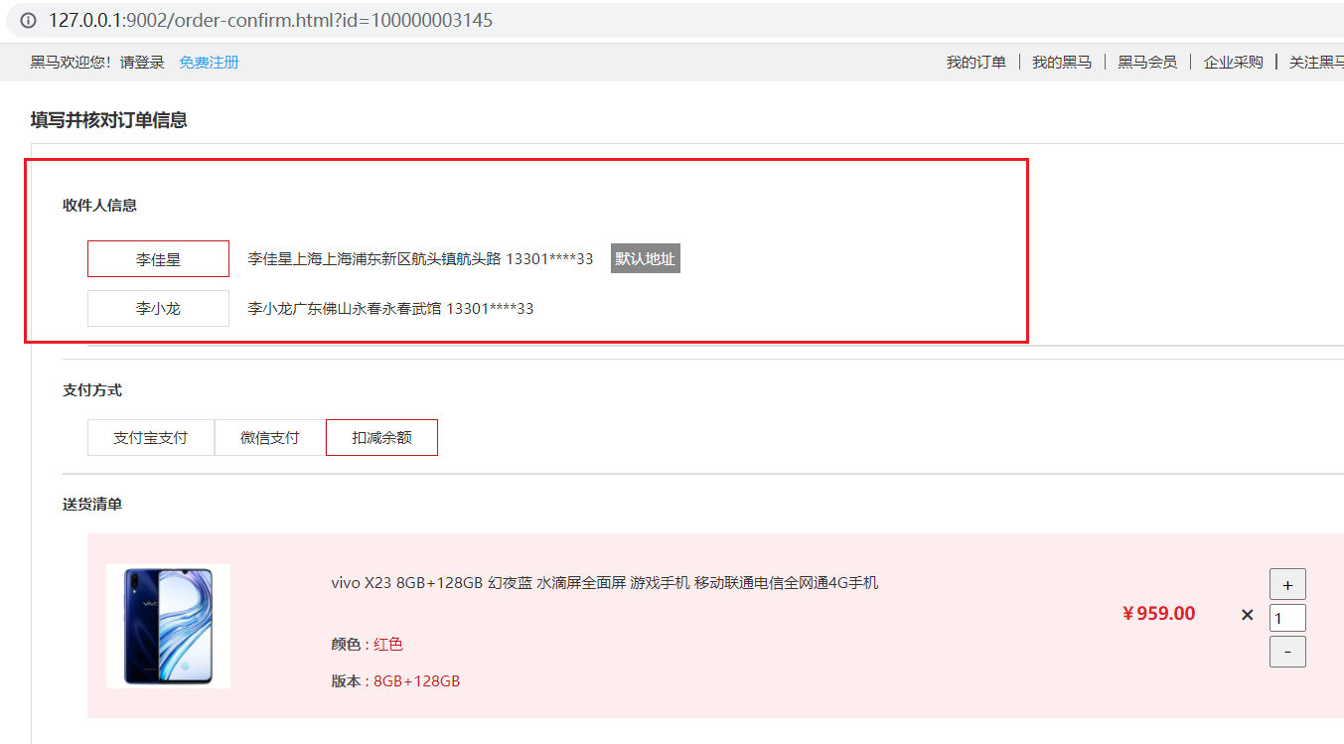Select recipient 李小龙
The image size is (1344, 744).
[x=158, y=309]
